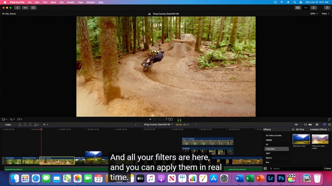The height and width of the screenshot is (186, 332).
Task: Pause playback in the viewer
Action: [x=150, y=119]
